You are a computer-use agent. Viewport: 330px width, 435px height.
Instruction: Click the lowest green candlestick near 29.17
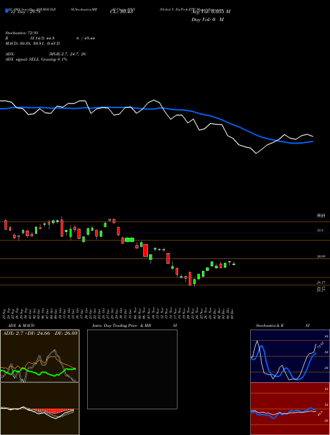pyautogui.click(x=195, y=282)
